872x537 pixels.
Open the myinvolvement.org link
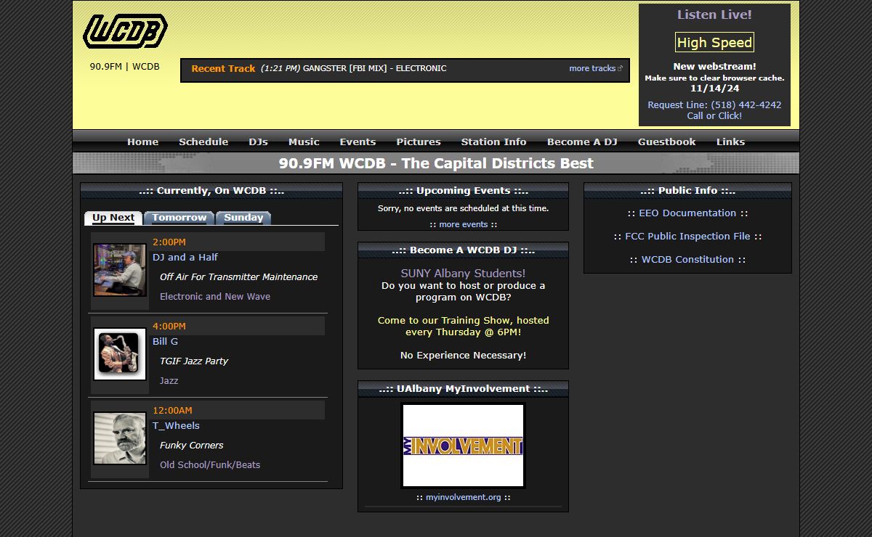[x=464, y=497]
